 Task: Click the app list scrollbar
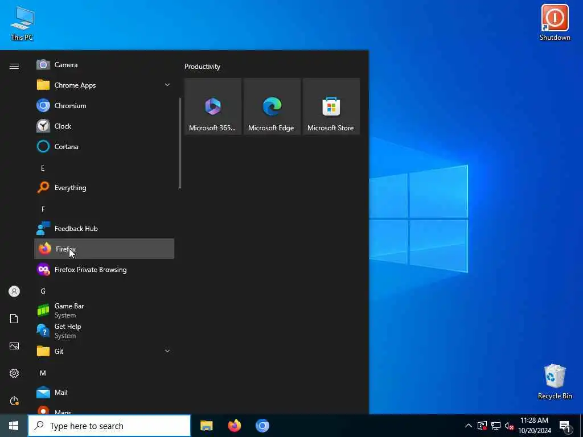pyautogui.click(x=180, y=143)
